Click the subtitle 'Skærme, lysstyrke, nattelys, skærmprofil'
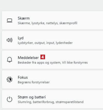This screenshot has width=103, height=110. coord(47,23)
